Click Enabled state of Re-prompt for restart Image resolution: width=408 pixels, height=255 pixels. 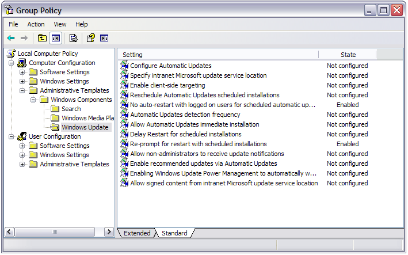pyautogui.click(x=348, y=144)
